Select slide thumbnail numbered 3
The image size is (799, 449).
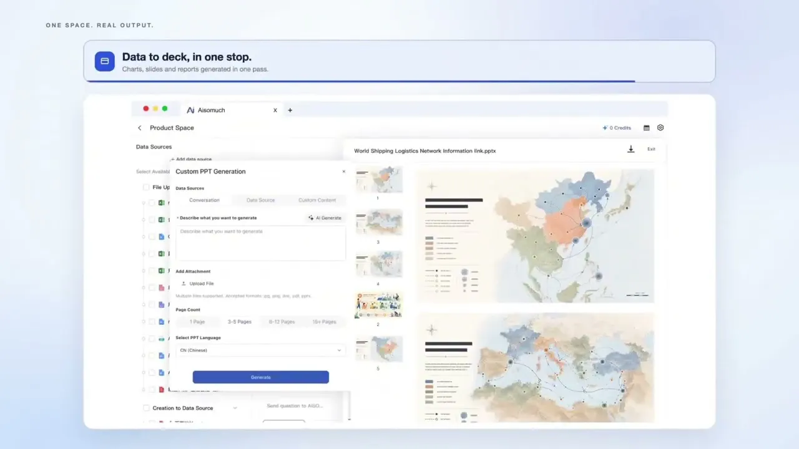pyautogui.click(x=379, y=223)
